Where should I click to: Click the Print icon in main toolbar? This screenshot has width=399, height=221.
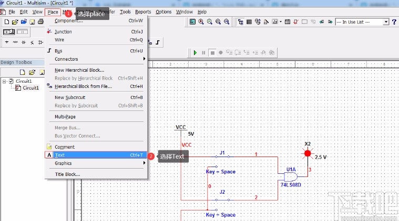(40, 22)
